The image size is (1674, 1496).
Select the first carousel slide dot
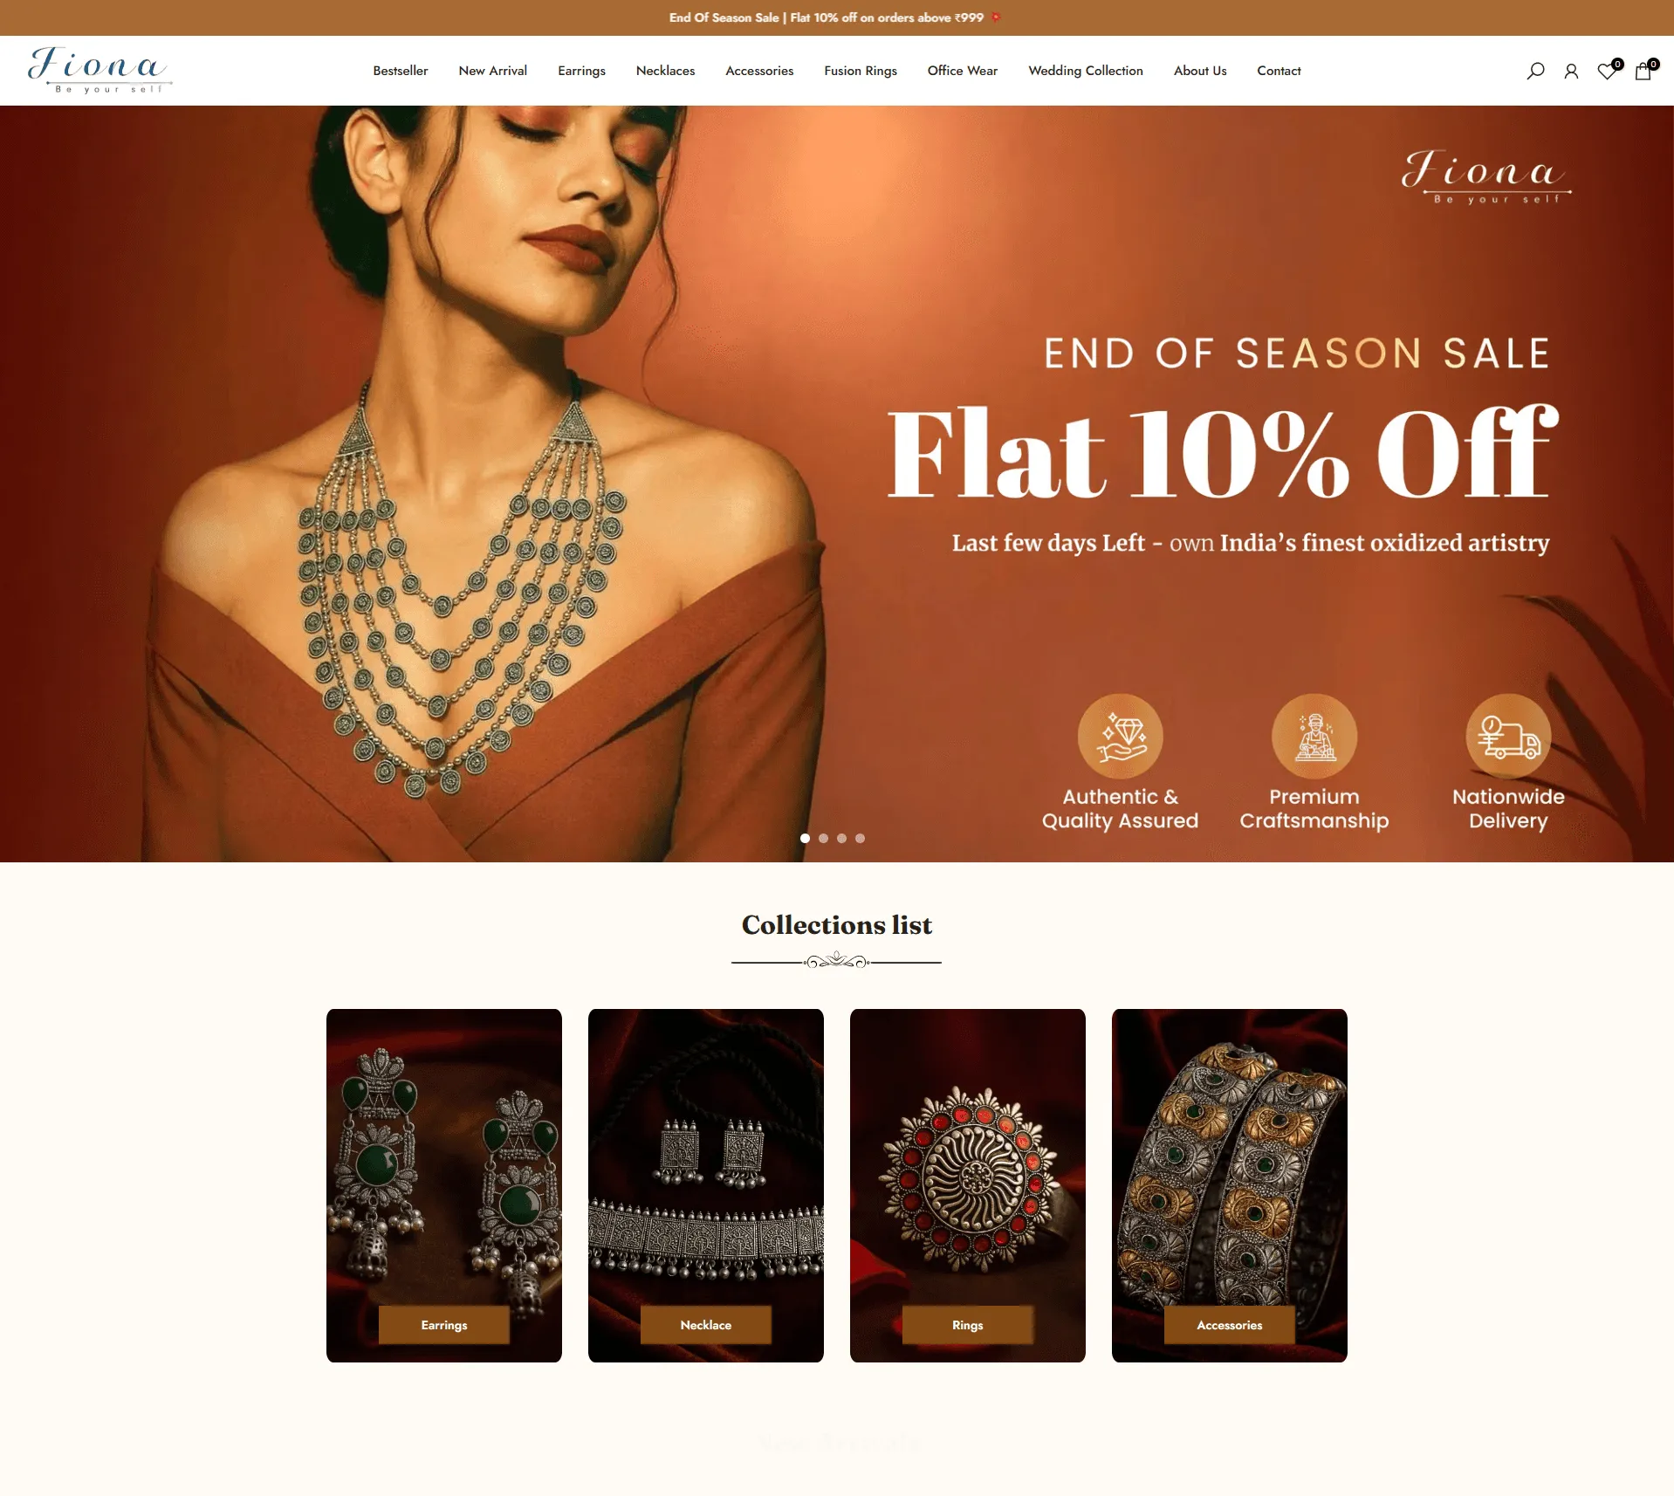805,838
